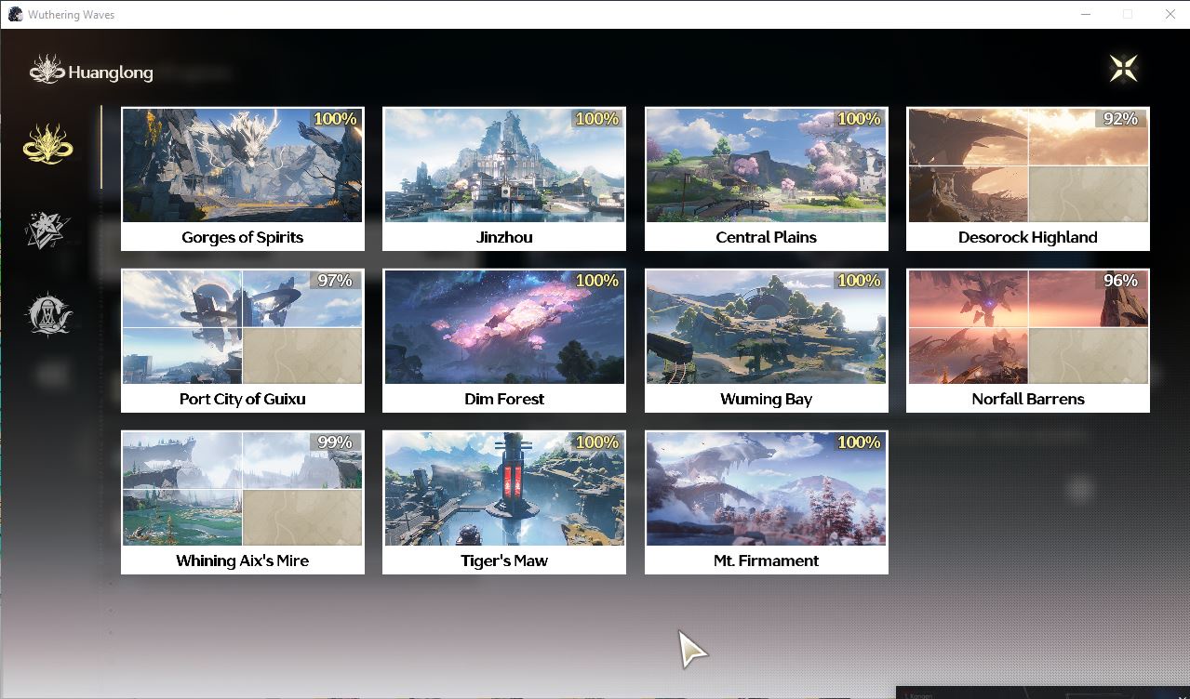Click the Huanglong logo emblem at top left
The image size is (1190, 699).
tap(47, 70)
